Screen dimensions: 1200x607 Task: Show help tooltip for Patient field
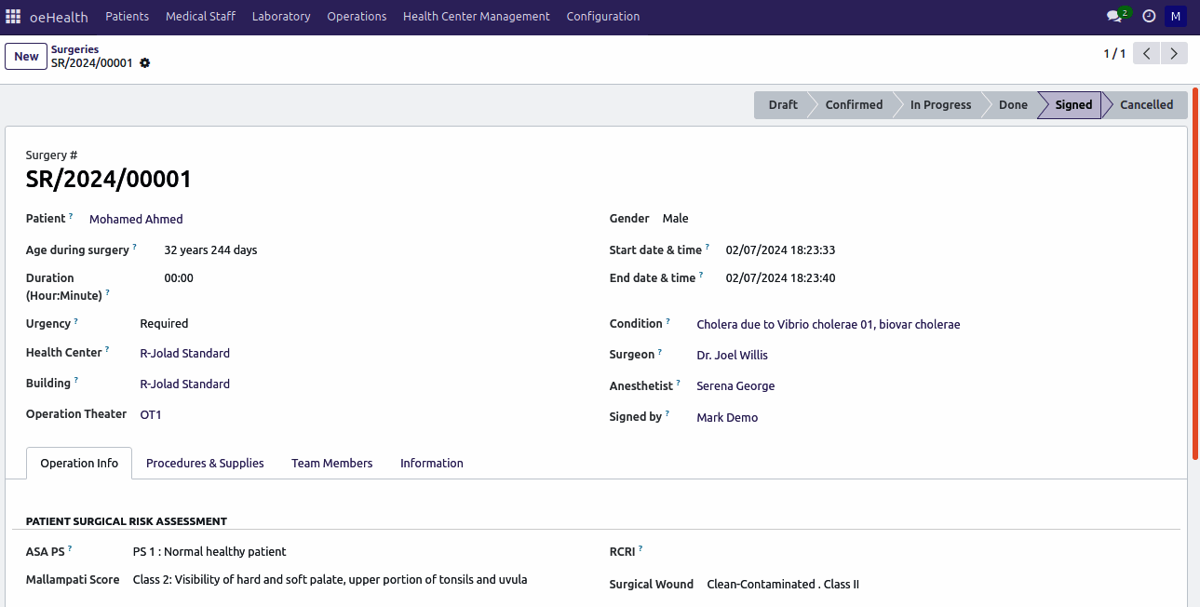(71, 216)
